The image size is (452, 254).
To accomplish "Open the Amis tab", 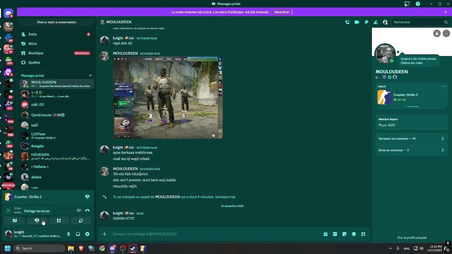I will tap(56, 34).
